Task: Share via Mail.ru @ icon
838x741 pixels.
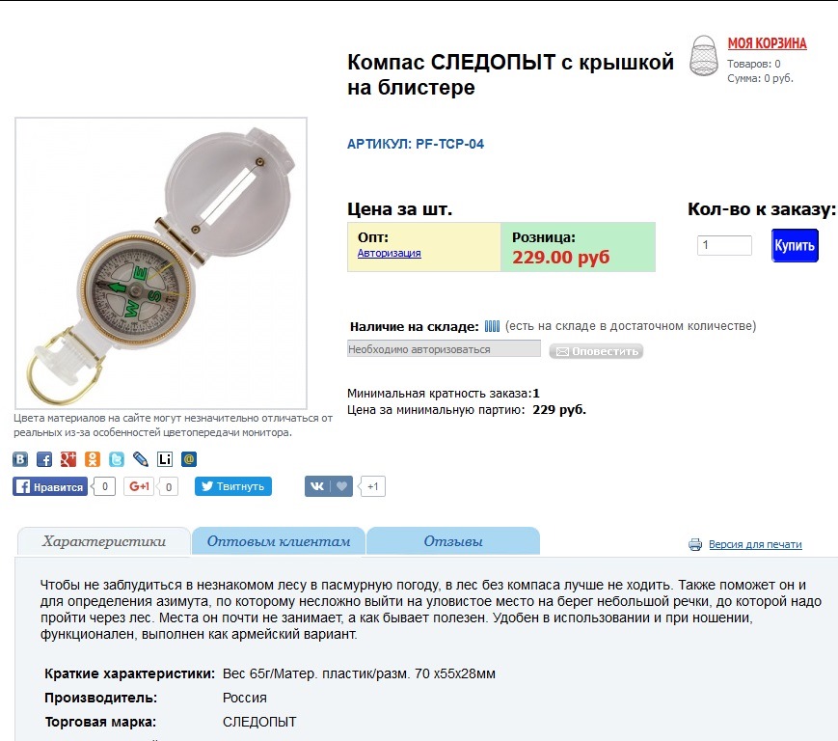Action: [x=189, y=459]
